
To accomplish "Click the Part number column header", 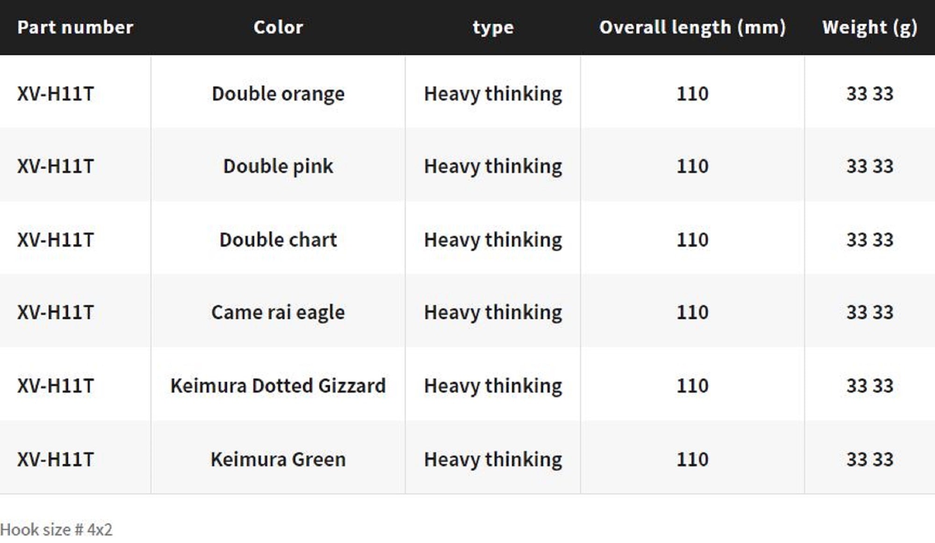I will 75,27.
